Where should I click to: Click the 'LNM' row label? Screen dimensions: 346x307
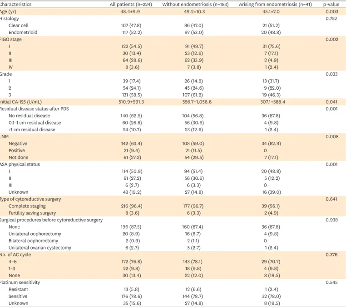click(x=4, y=136)
